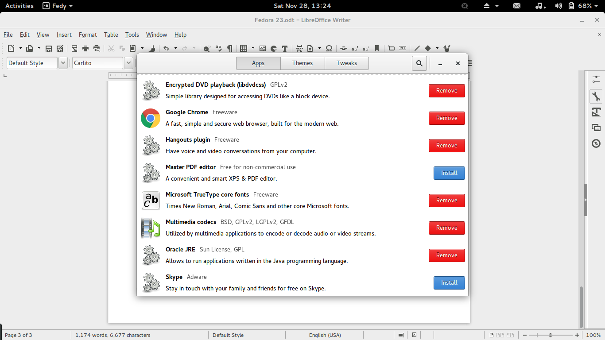
Task: Select the Apps tab in Fedy
Action: [258, 63]
